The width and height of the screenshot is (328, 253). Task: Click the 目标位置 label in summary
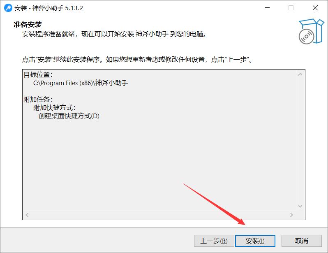[x=38, y=75]
